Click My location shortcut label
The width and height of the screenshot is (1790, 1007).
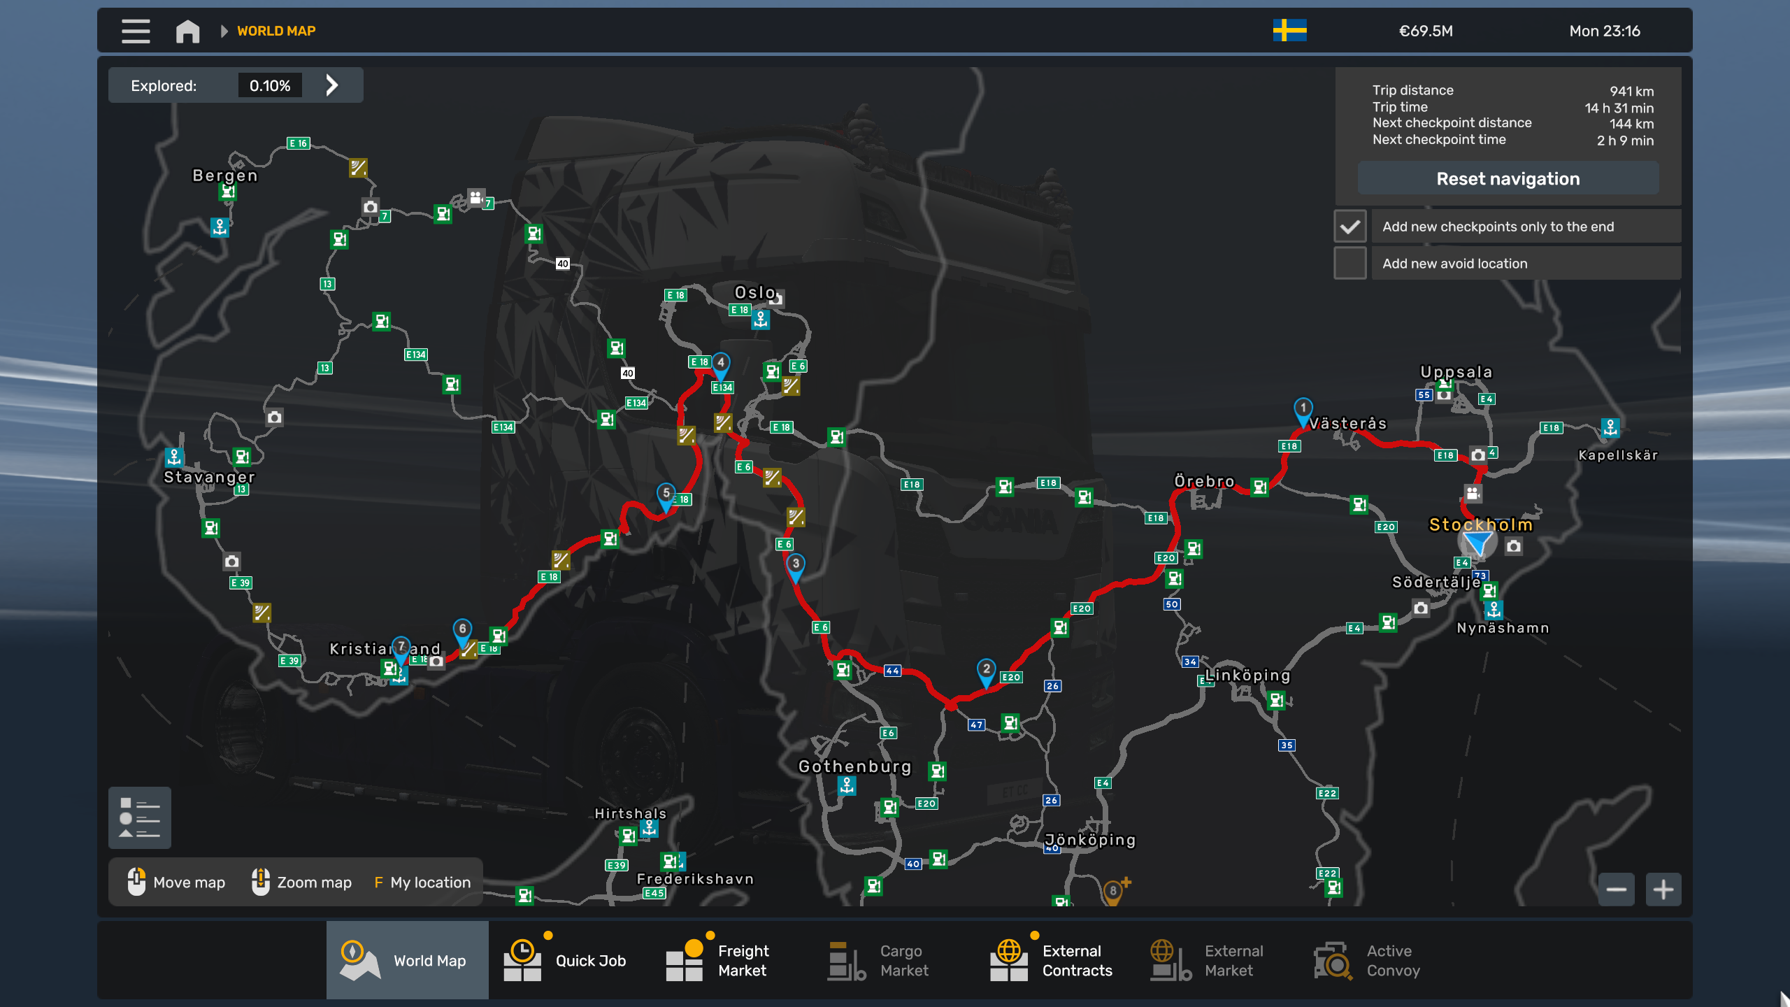[x=429, y=883]
